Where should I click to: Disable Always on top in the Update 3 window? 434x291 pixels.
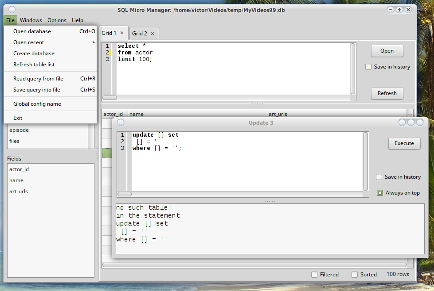tap(379, 193)
